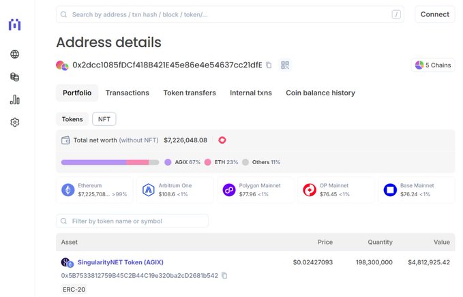463x297 pixels.
Task: Click the Connect wallet button
Action: pos(435,14)
